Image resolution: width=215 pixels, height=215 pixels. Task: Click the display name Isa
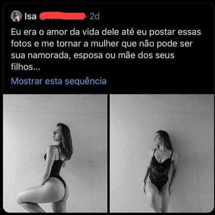tap(30, 16)
